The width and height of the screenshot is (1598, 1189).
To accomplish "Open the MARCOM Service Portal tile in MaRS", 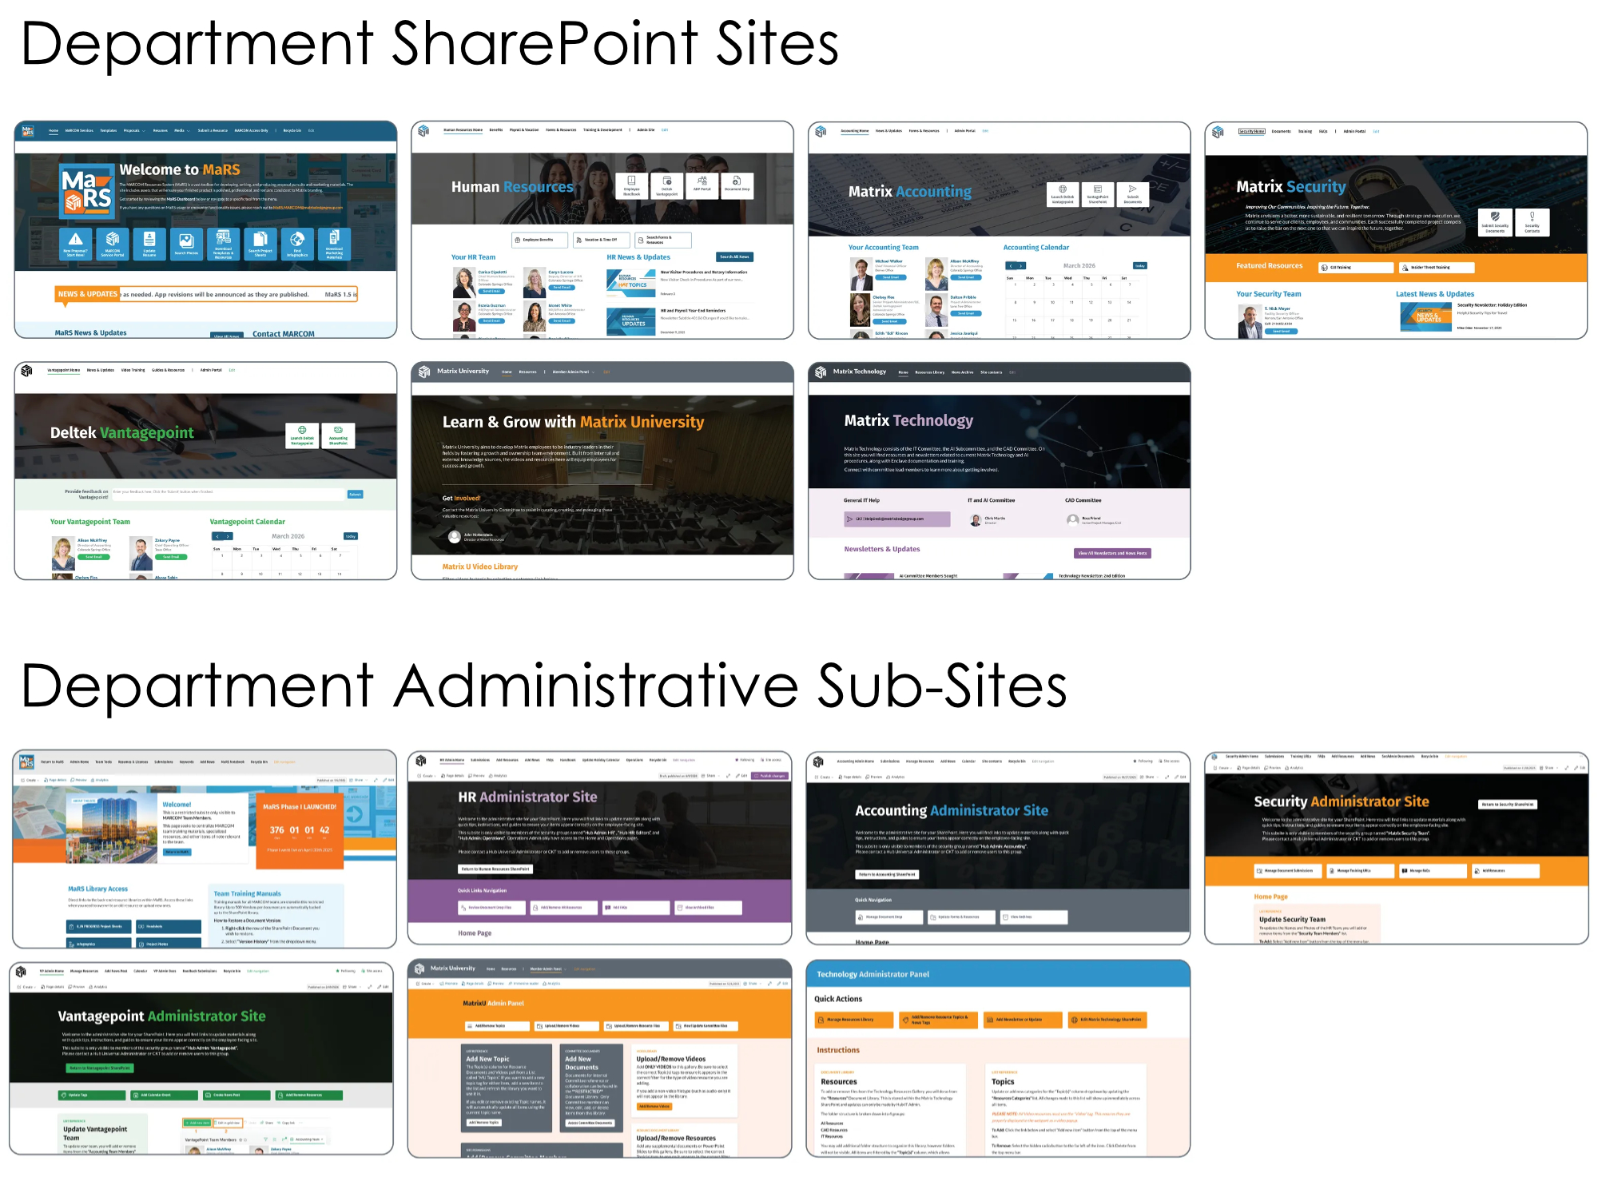I will click(113, 244).
